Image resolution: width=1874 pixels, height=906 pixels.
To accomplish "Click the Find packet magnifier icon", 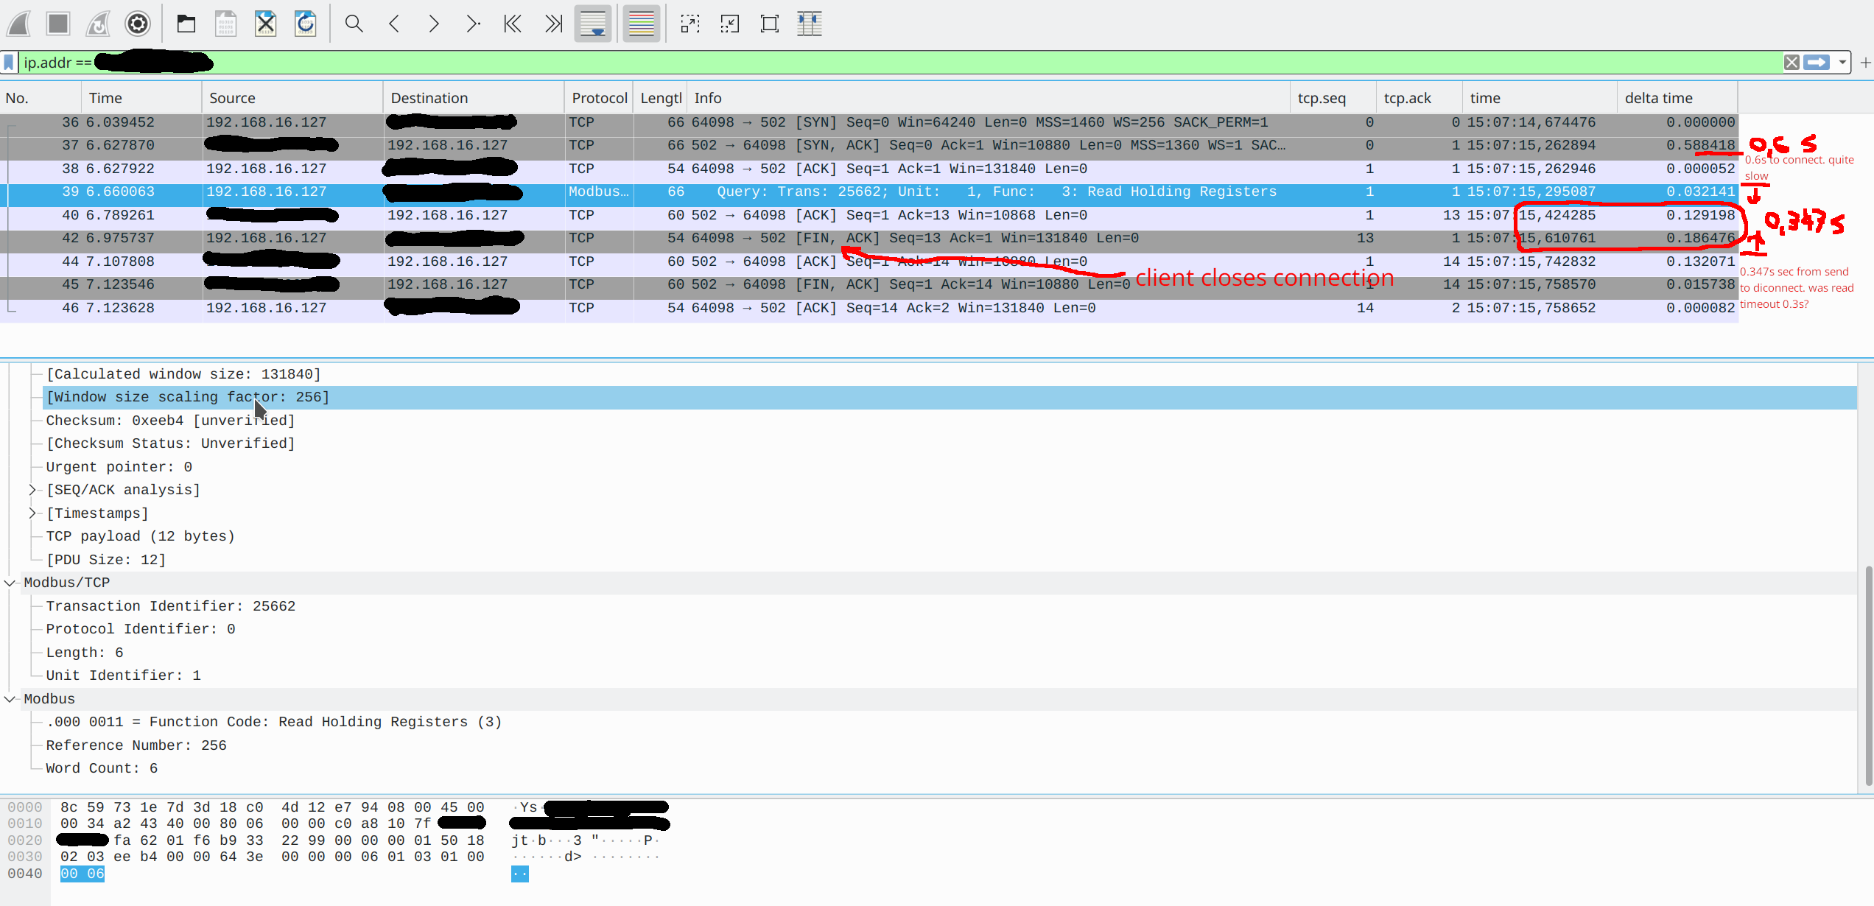I will 354,24.
